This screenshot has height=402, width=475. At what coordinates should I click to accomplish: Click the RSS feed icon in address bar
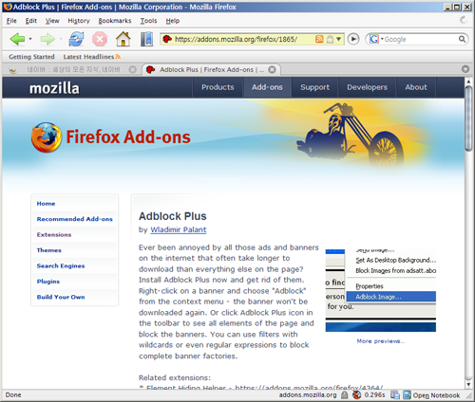point(319,39)
